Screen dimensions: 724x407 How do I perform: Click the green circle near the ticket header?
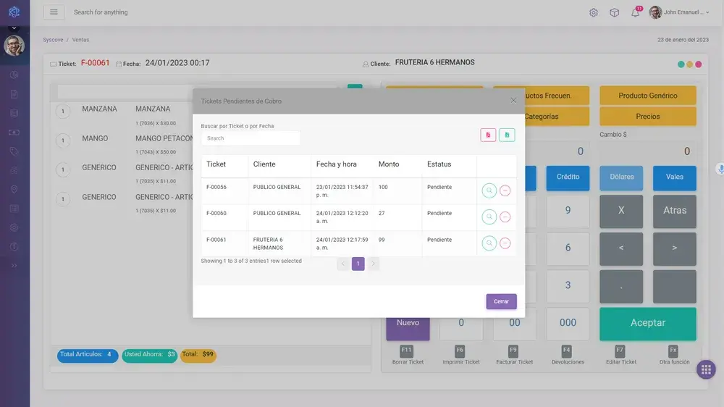pyautogui.click(x=681, y=64)
